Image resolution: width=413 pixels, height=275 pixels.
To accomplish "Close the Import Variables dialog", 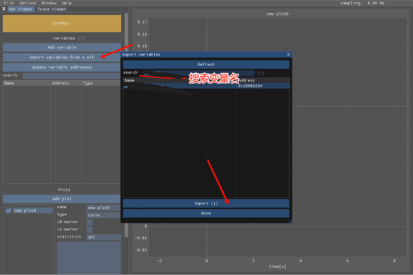I will point(288,55).
